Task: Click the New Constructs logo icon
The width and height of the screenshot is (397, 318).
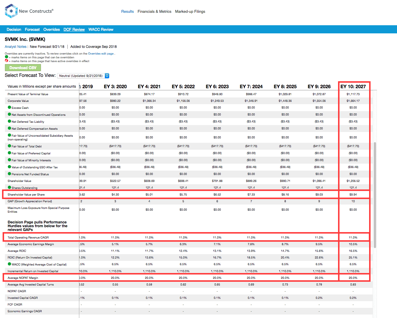Action: [x=11, y=11]
